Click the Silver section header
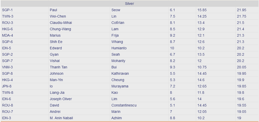Image resolution: width=259 pixels, height=122 pixels. (x=129, y=4)
